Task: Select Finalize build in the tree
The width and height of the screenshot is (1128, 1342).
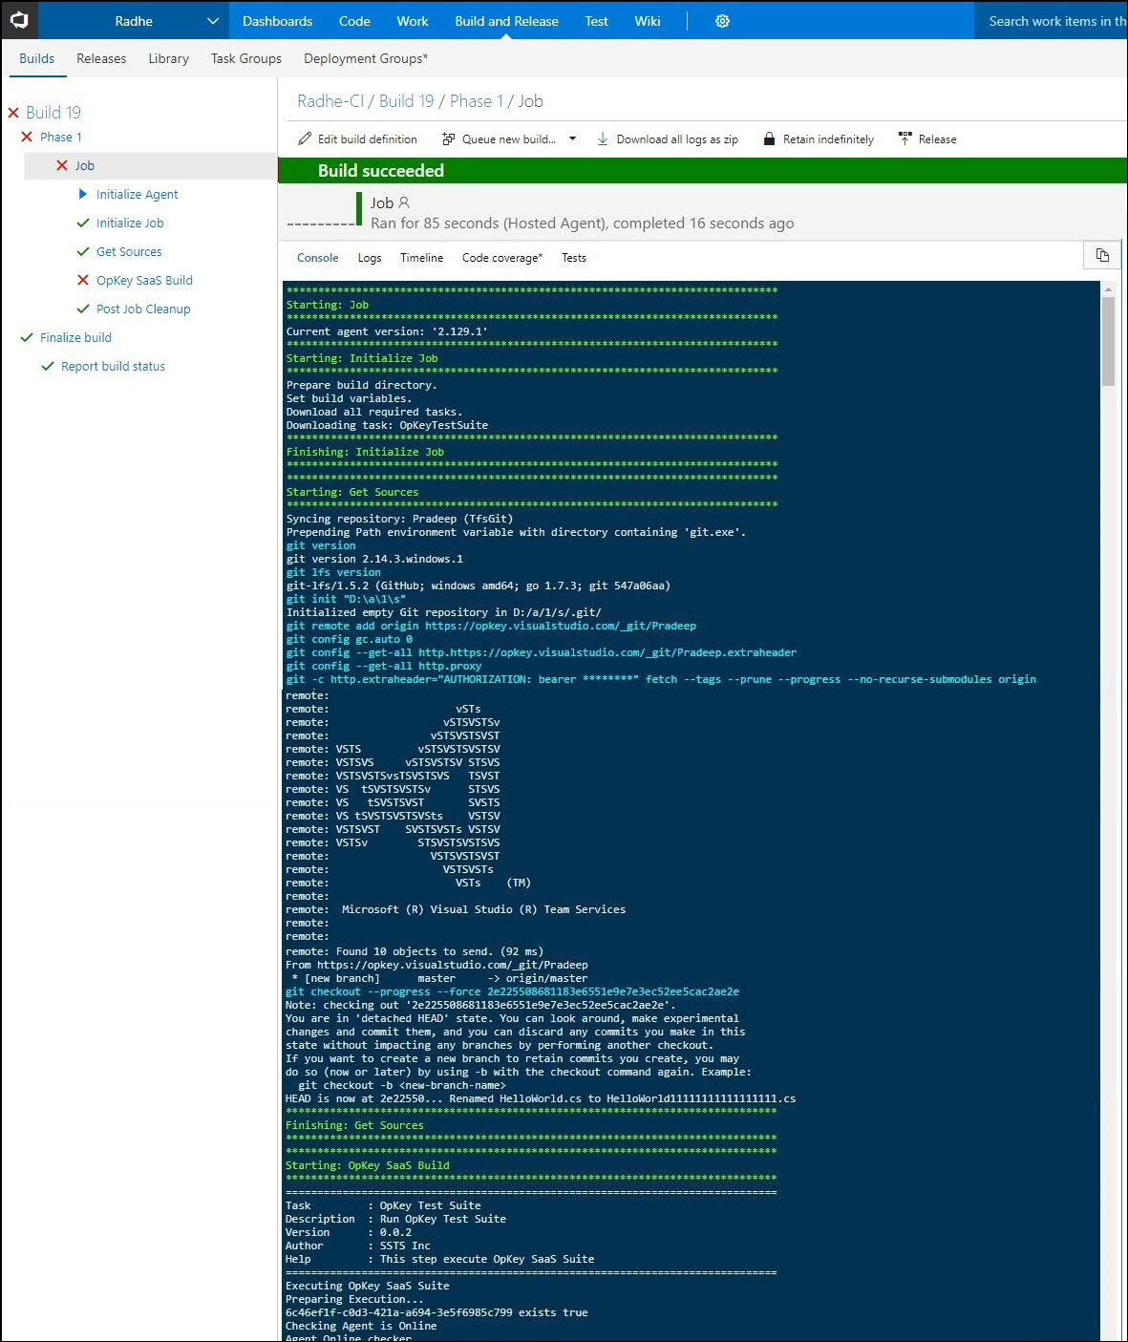Action: pos(75,337)
